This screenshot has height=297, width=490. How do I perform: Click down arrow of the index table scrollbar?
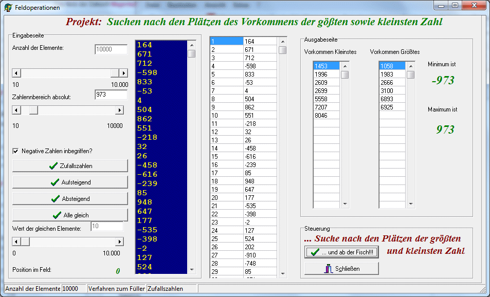coord(283,273)
